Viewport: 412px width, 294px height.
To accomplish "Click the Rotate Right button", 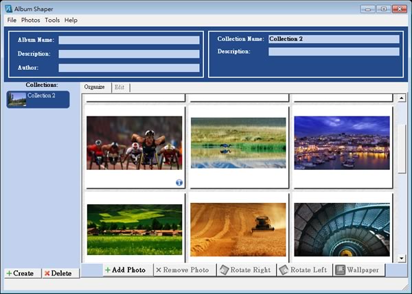I will [x=247, y=270].
